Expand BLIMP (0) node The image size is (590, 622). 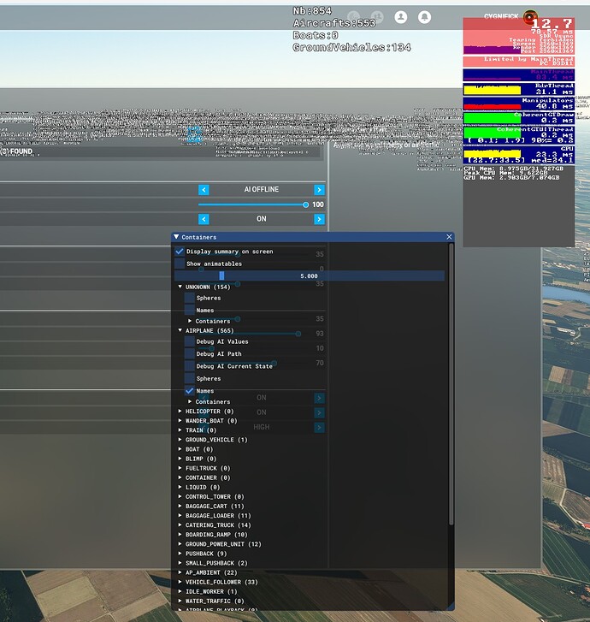click(180, 459)
